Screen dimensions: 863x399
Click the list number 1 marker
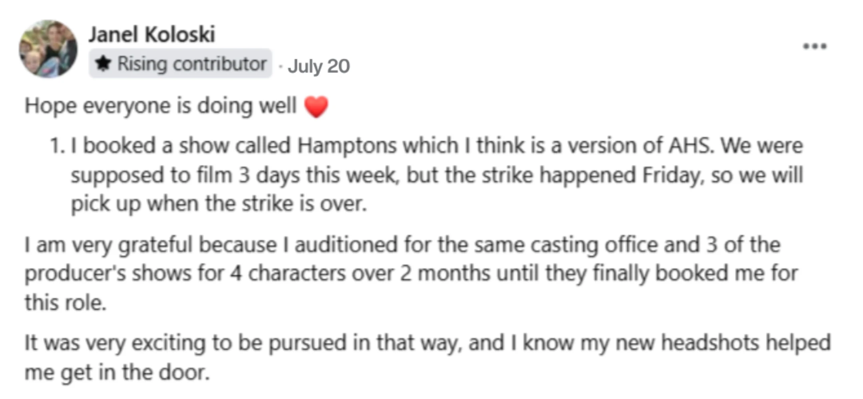click(x=57, y=146)
